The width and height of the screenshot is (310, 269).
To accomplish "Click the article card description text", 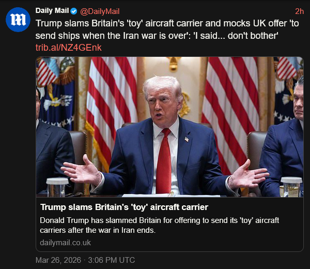I will [159, 225].
